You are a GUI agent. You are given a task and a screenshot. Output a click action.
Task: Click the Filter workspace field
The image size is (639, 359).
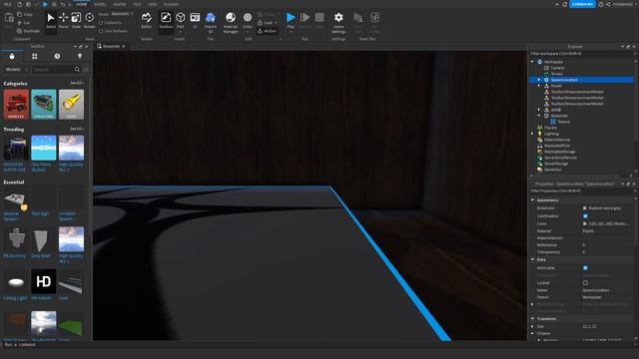click(x=581, y=53)
